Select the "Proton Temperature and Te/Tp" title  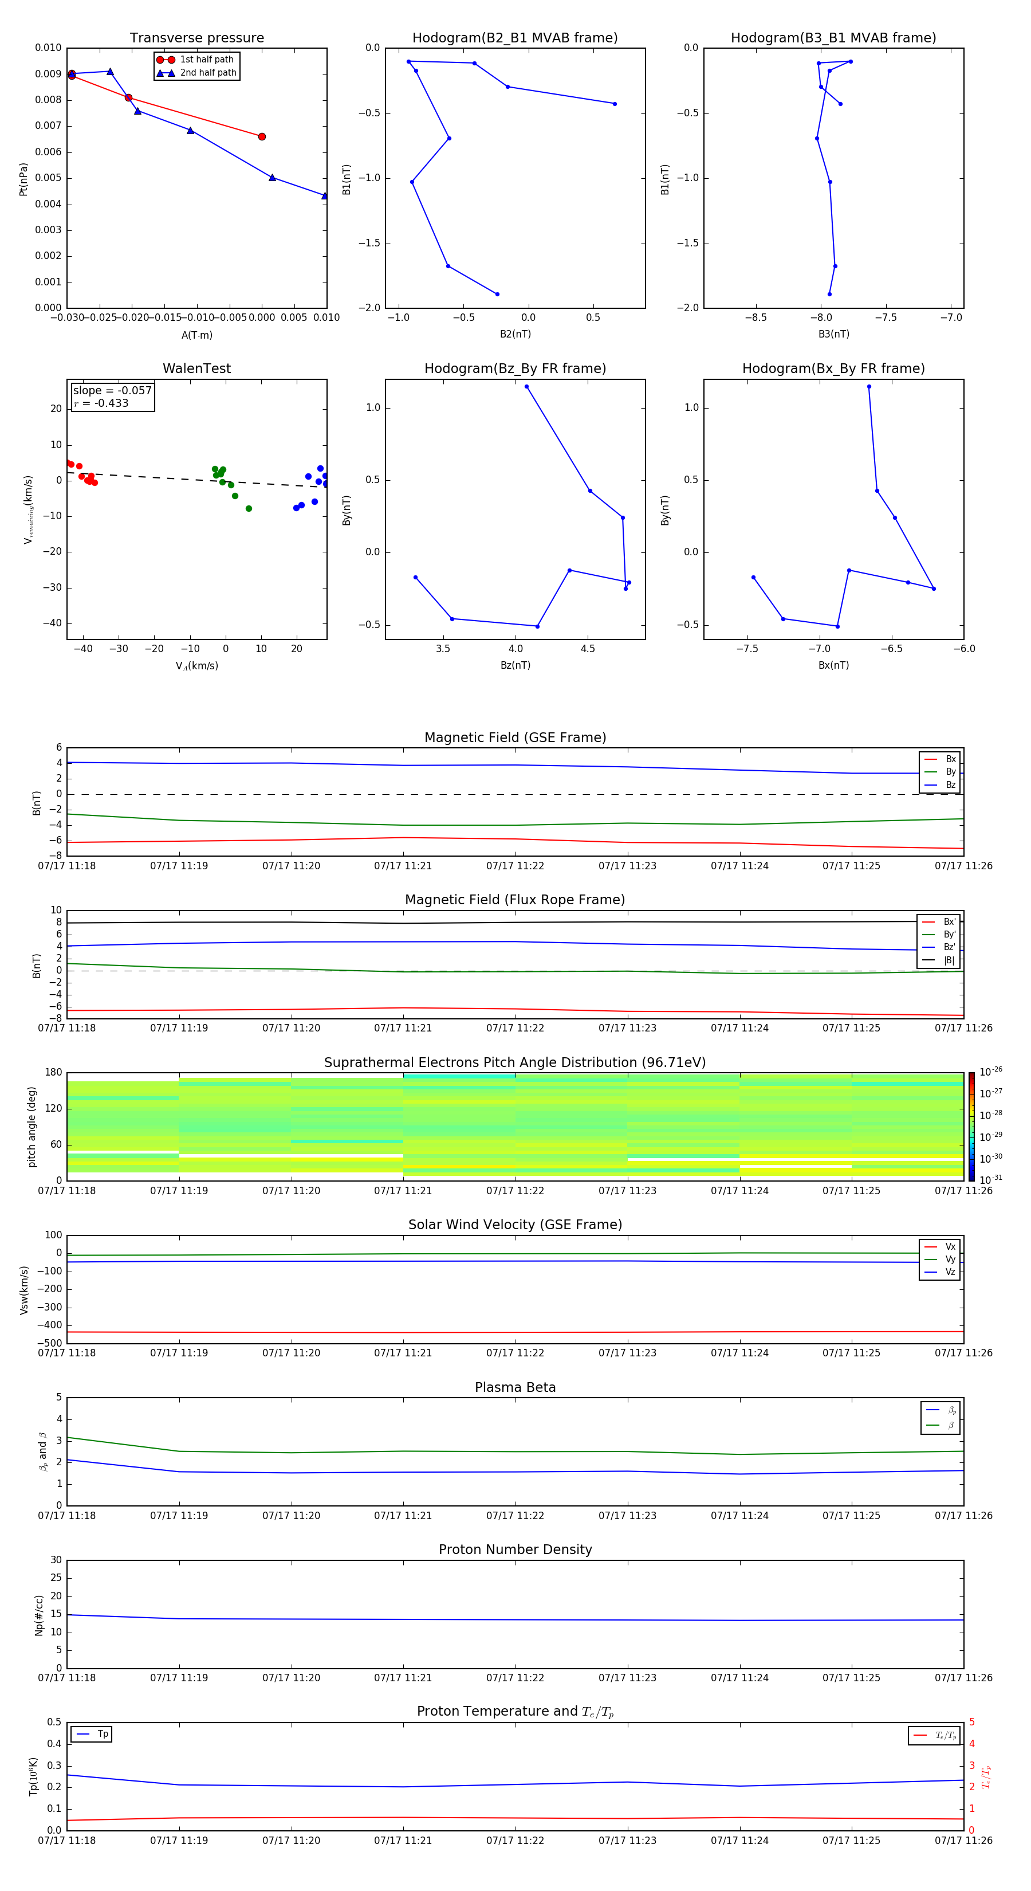[515, 1712]
